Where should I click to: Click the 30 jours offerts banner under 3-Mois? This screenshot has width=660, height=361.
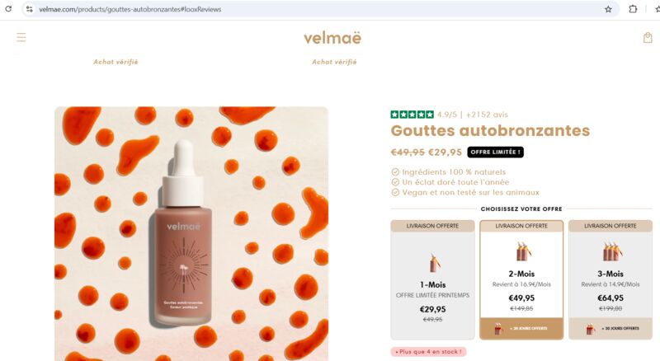pos(610,328)
